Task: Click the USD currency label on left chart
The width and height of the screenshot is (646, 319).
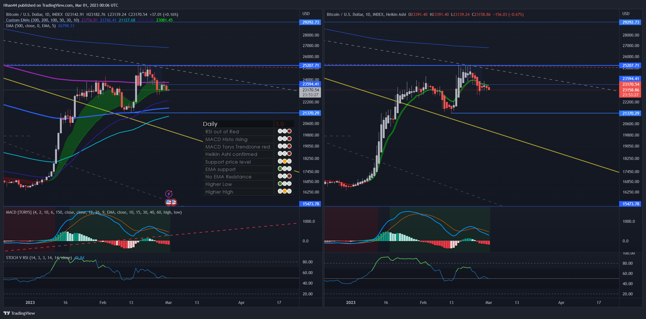Action: [x=306, y=14]
